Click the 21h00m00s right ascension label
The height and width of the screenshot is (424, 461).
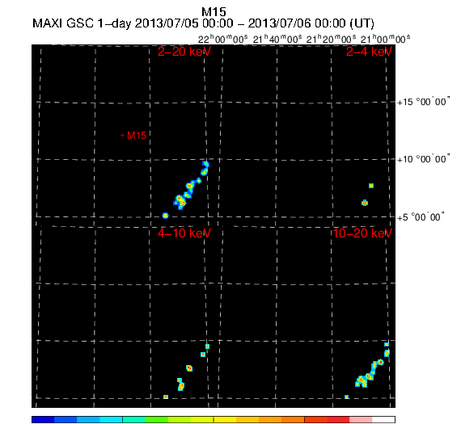[x=385, y=39]
